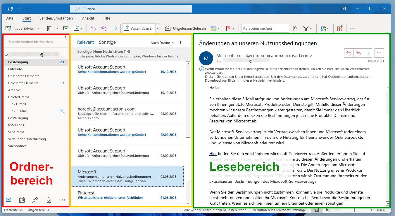This screenshot has height=216, width=395.
Task: Open the Ansicht tab
Action: [x=88, y=18]
